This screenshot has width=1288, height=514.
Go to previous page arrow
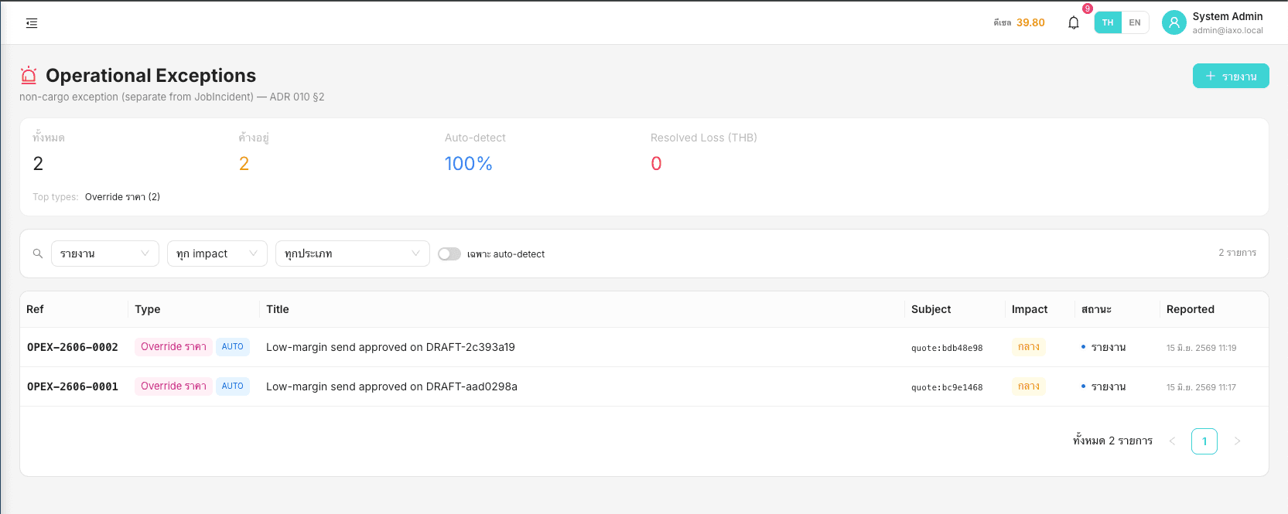pos(1172,441)
